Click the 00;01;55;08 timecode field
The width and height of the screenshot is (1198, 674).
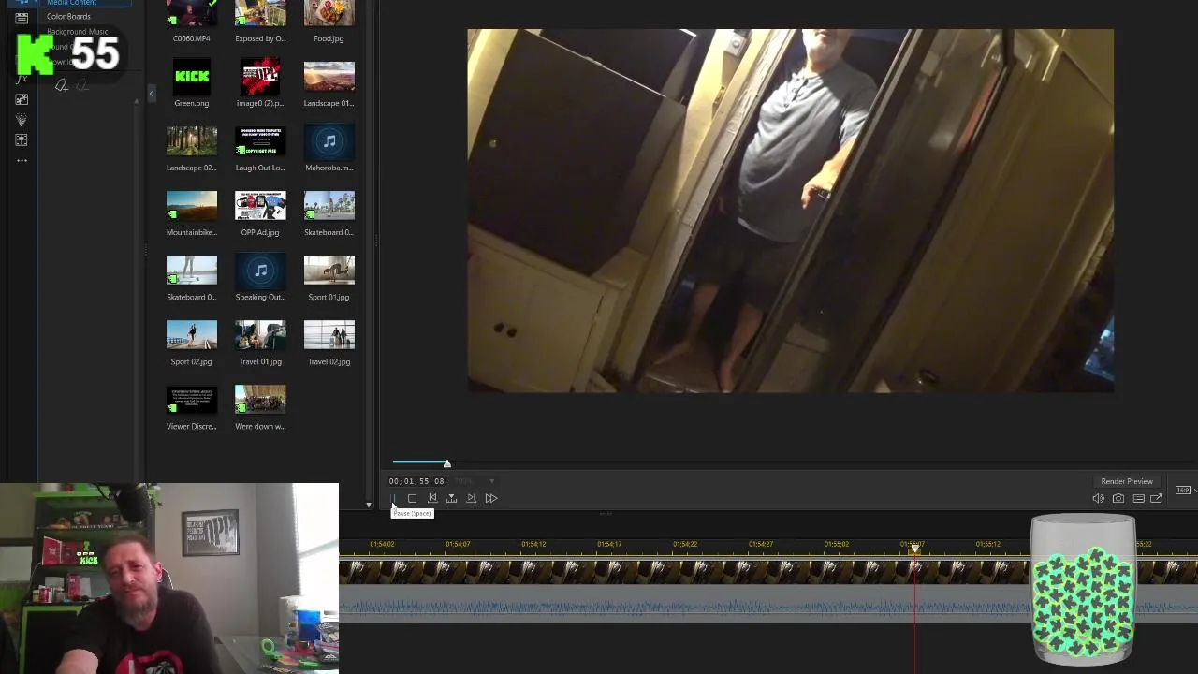click(416, 481)
